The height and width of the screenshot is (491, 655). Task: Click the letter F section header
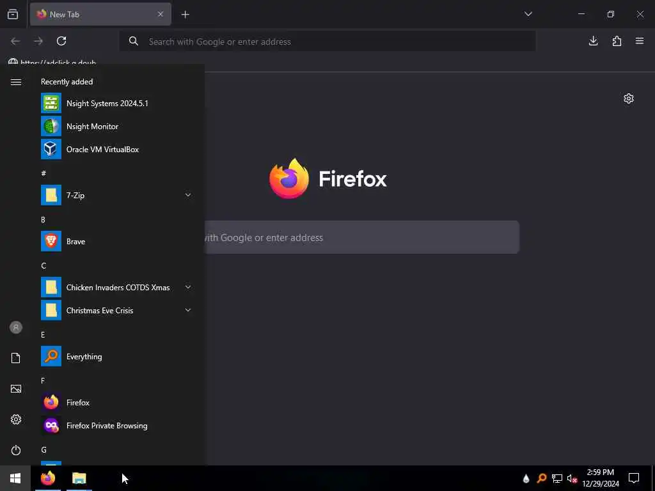pos(43,381)
